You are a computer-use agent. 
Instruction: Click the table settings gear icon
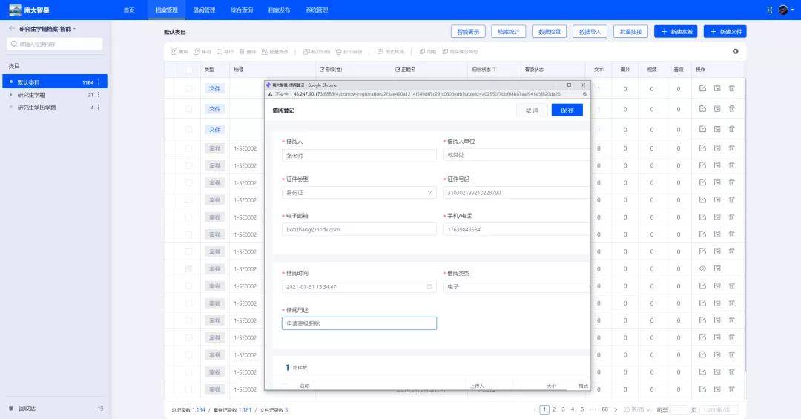pos(735,52)
